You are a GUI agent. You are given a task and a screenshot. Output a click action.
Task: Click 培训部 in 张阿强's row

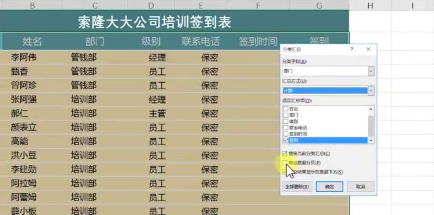pos(84,99)
